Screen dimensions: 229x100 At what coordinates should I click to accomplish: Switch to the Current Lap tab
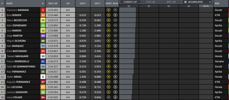pos(130,2)
